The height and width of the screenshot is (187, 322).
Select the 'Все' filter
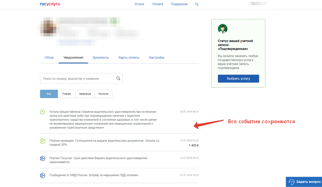point(49,94)
